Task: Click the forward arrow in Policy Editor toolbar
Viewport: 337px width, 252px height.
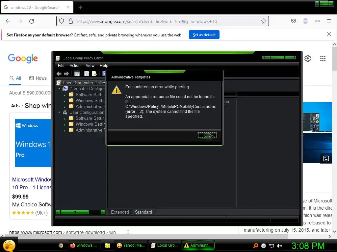Action: click(66, 74)
